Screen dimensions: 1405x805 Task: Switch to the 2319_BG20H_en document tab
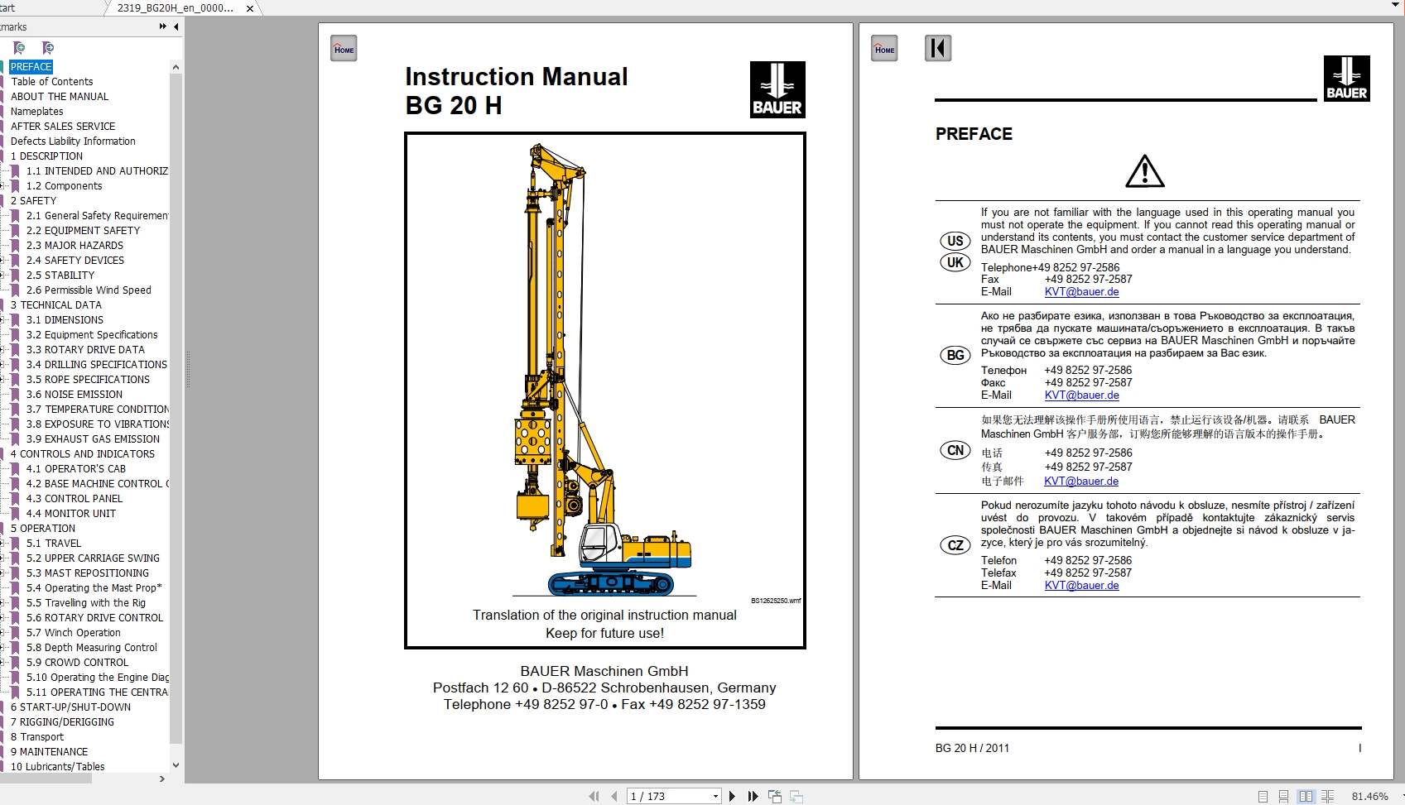pos(176,8)
